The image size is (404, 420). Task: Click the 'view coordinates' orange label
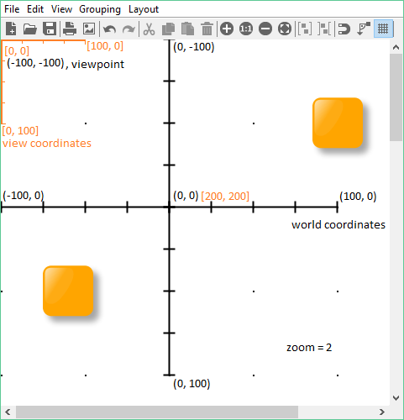[47, 144]
